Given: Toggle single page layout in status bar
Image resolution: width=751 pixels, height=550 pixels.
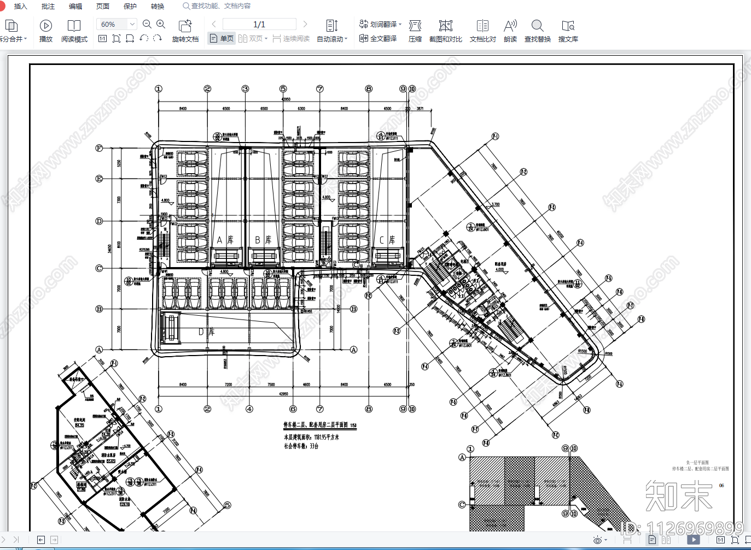Looking at the screenshot, I should (653, 540).
